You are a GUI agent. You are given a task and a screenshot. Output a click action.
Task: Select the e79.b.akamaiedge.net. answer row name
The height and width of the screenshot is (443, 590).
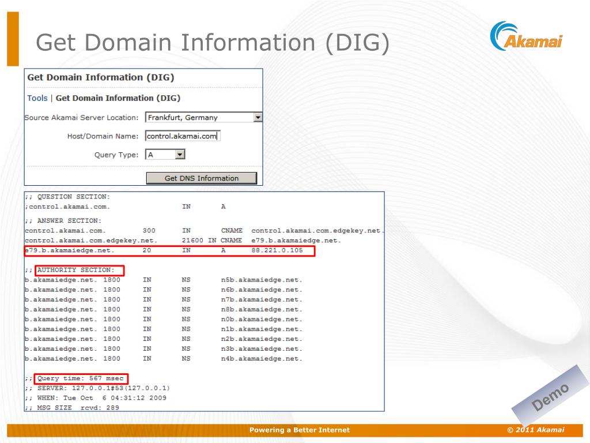70,250
